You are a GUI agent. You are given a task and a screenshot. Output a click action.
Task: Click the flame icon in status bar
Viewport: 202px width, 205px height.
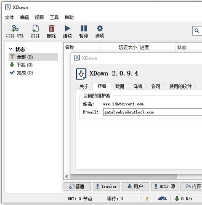pos(147,199)
